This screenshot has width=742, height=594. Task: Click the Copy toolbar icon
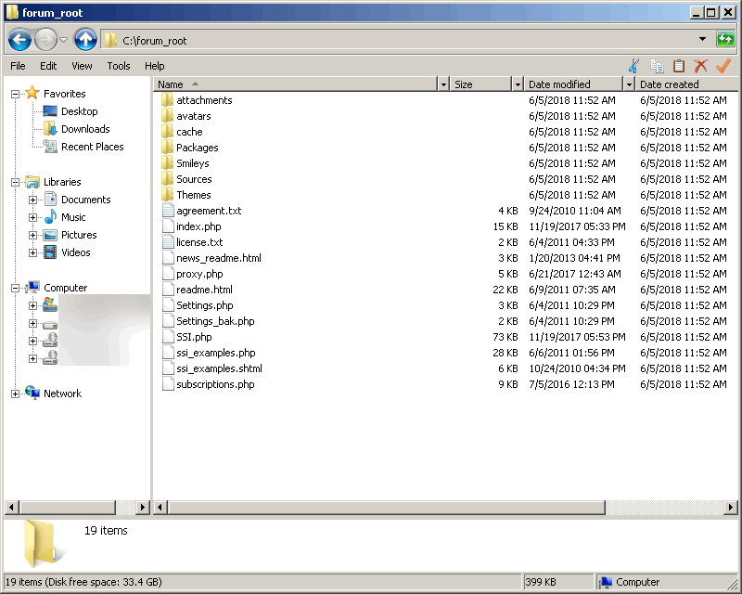pos(657,66)
